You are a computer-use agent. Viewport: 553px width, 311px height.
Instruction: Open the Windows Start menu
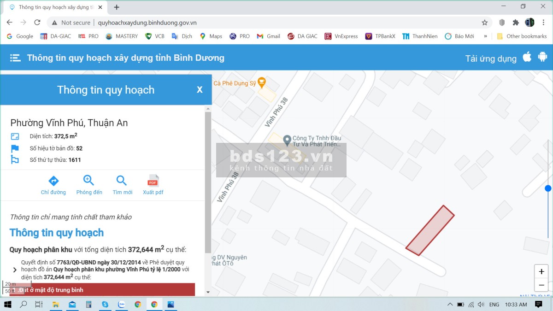point(8,304)
